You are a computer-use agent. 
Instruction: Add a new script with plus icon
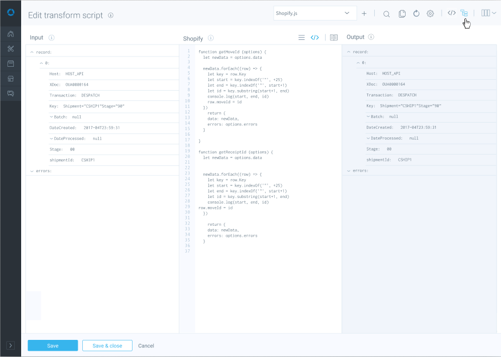pos(364,14)
